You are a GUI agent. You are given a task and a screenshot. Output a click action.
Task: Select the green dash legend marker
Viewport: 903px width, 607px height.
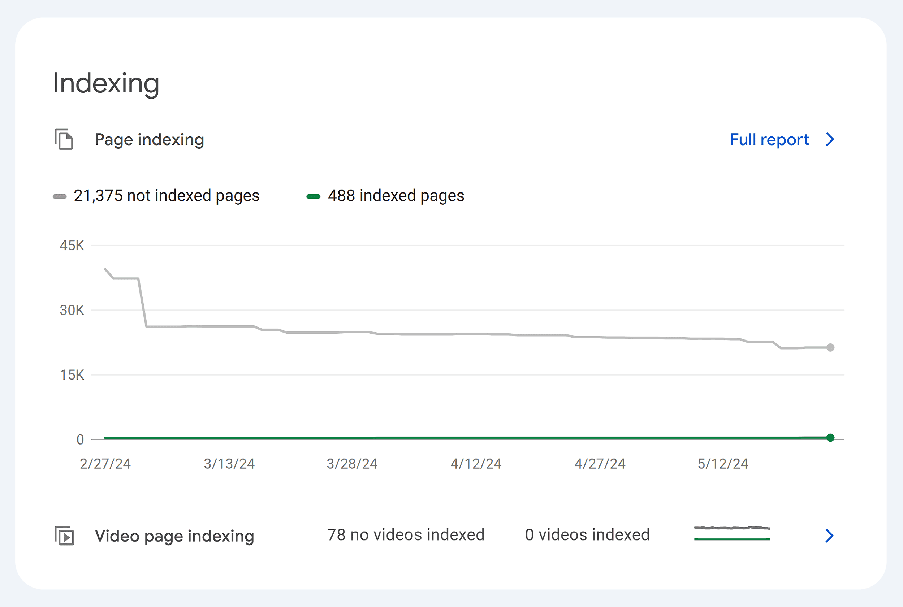coord(314,196)
